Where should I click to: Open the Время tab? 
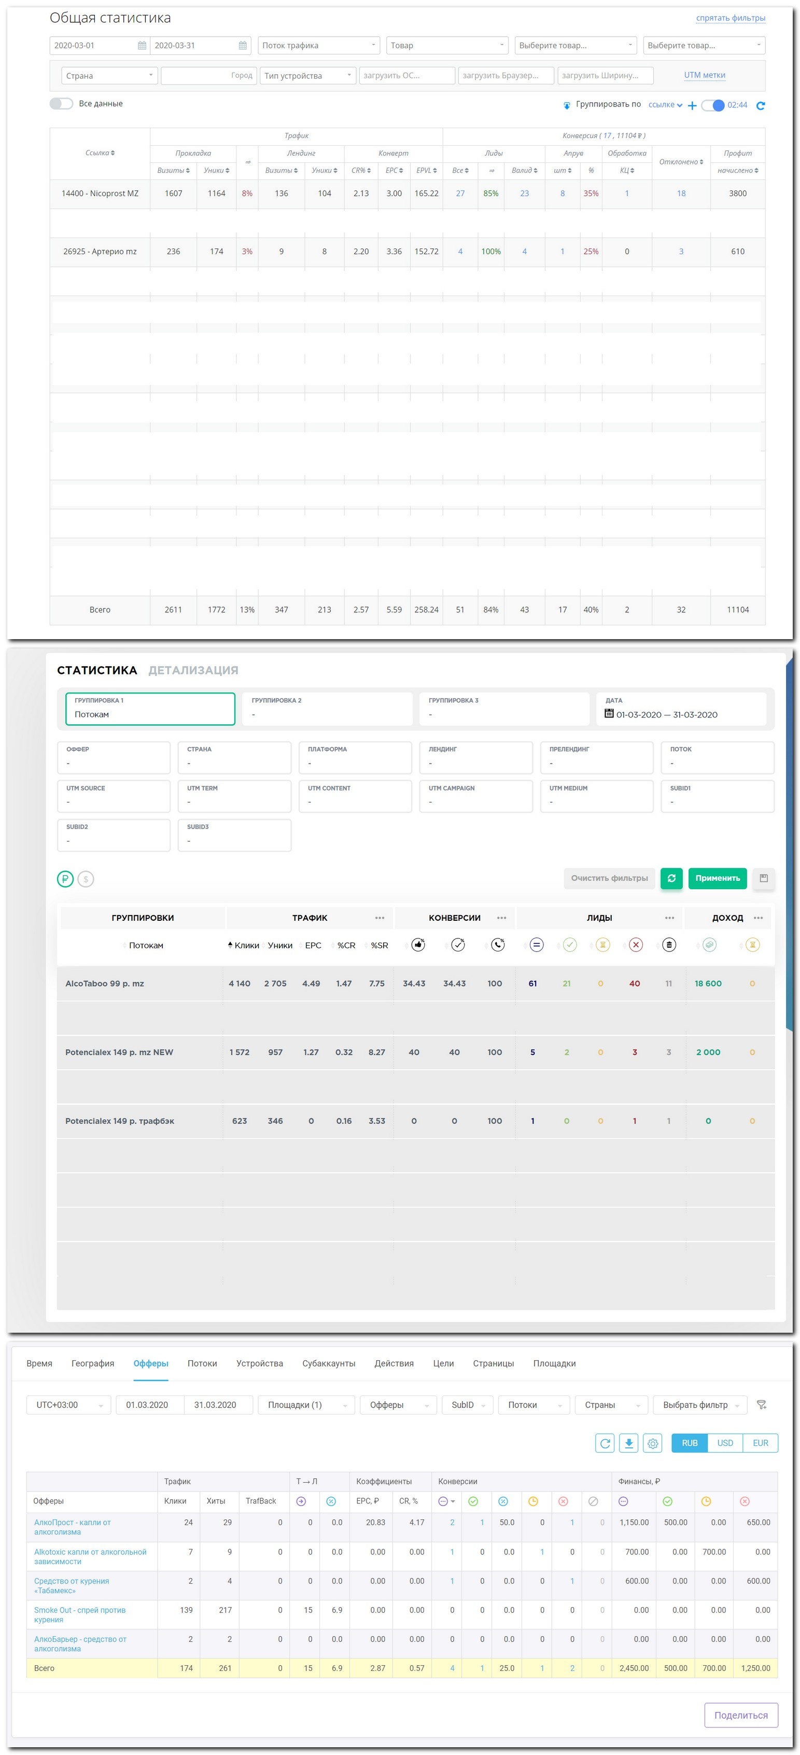point(39,1363)
